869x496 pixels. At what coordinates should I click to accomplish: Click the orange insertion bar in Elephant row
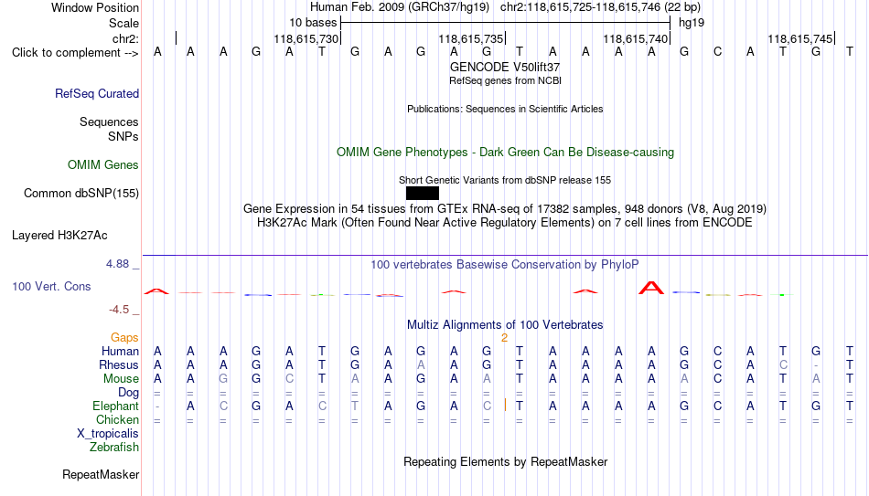(505, 406)
